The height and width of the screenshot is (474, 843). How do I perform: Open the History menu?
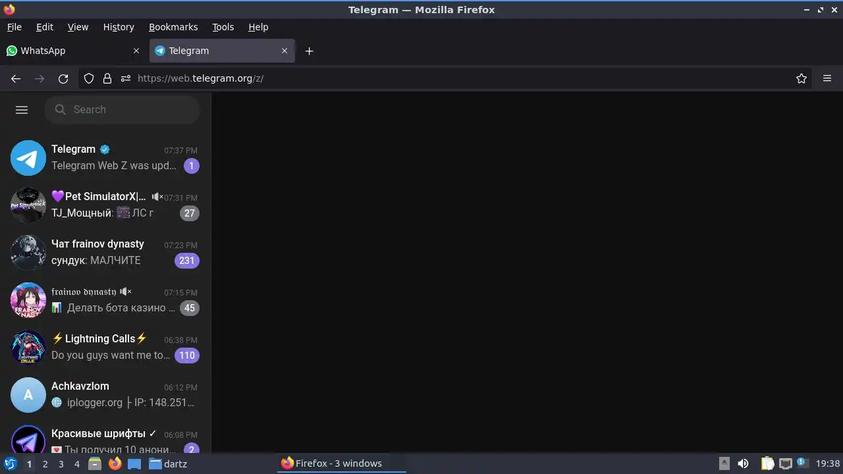[x=119, y=27]
